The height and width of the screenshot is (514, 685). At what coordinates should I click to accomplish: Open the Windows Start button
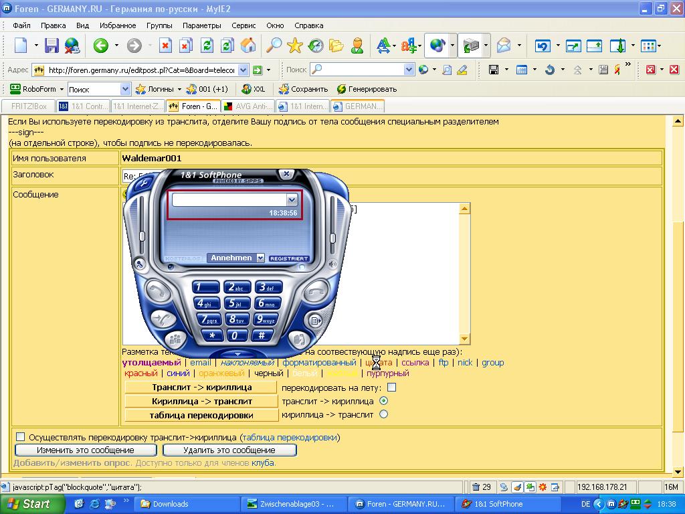[x=32, y=504]
